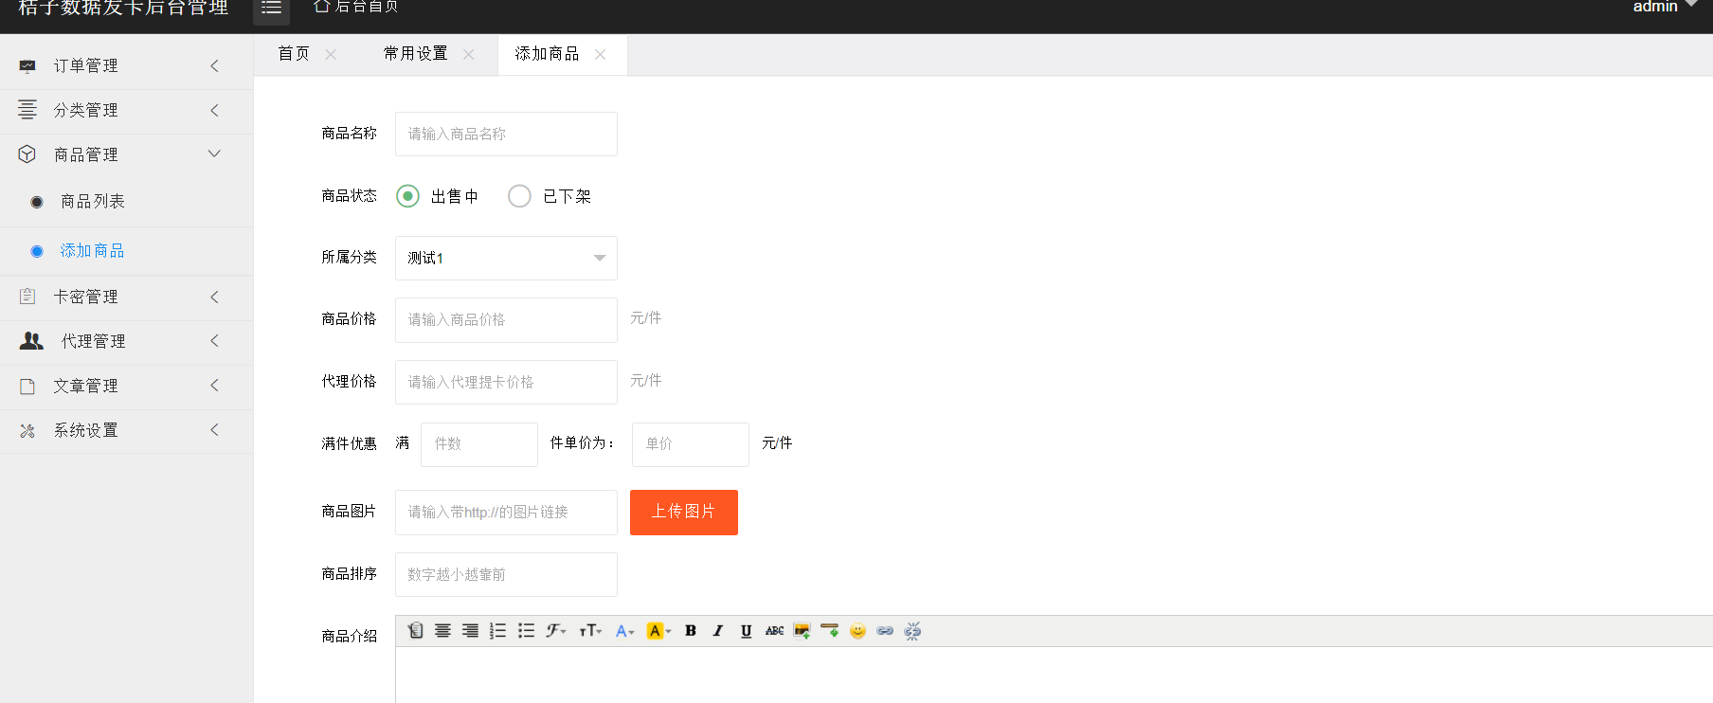Click the 卡密管理 clipboard icon

tap(27, 297)
